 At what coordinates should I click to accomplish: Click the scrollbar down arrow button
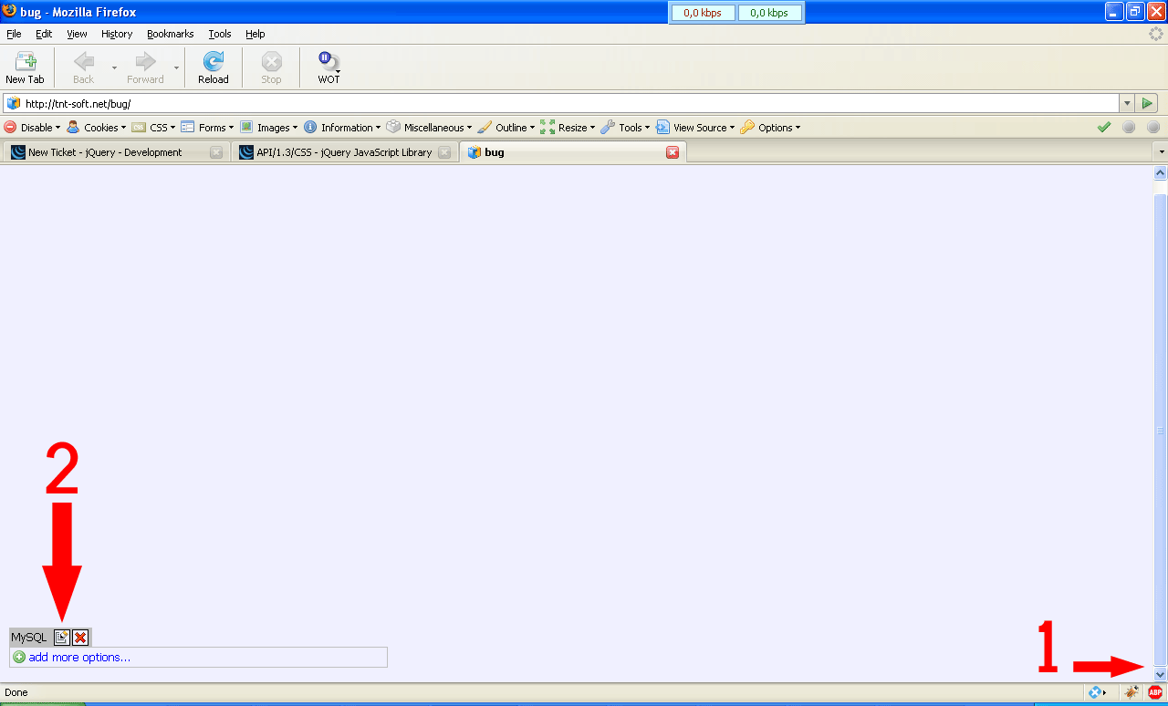[1161, 673]
